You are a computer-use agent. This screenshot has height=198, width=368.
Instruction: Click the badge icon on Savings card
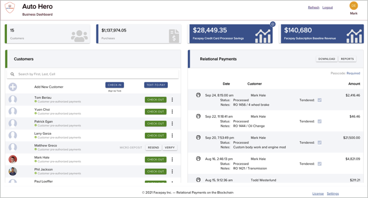click(273, 24)
